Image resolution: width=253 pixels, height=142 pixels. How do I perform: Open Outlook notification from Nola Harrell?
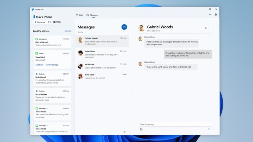click(x=52, y=79)
